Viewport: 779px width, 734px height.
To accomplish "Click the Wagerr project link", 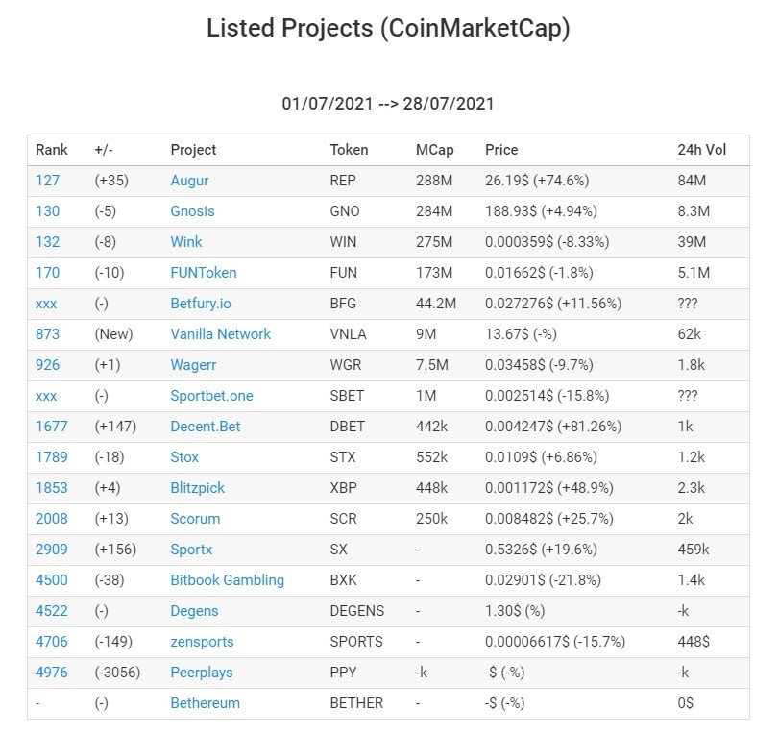I will point(193,365).
